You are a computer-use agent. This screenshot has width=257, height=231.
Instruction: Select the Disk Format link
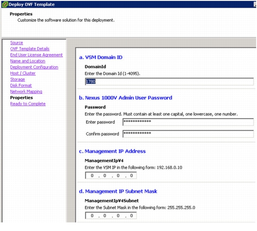[21, 86]
